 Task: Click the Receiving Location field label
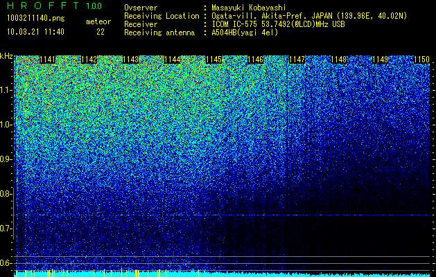[162, 16]
